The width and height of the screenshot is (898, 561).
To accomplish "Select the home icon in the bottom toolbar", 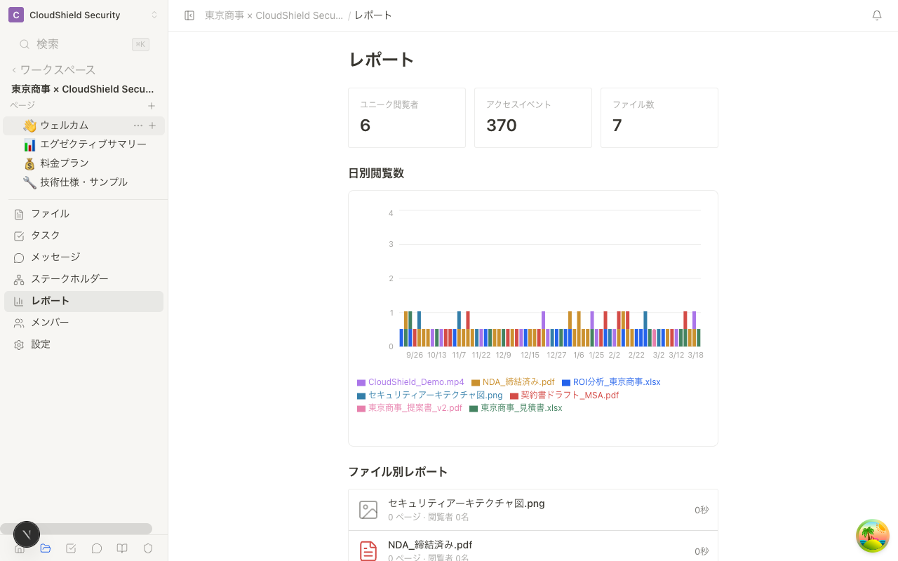I will coord(19,548).
